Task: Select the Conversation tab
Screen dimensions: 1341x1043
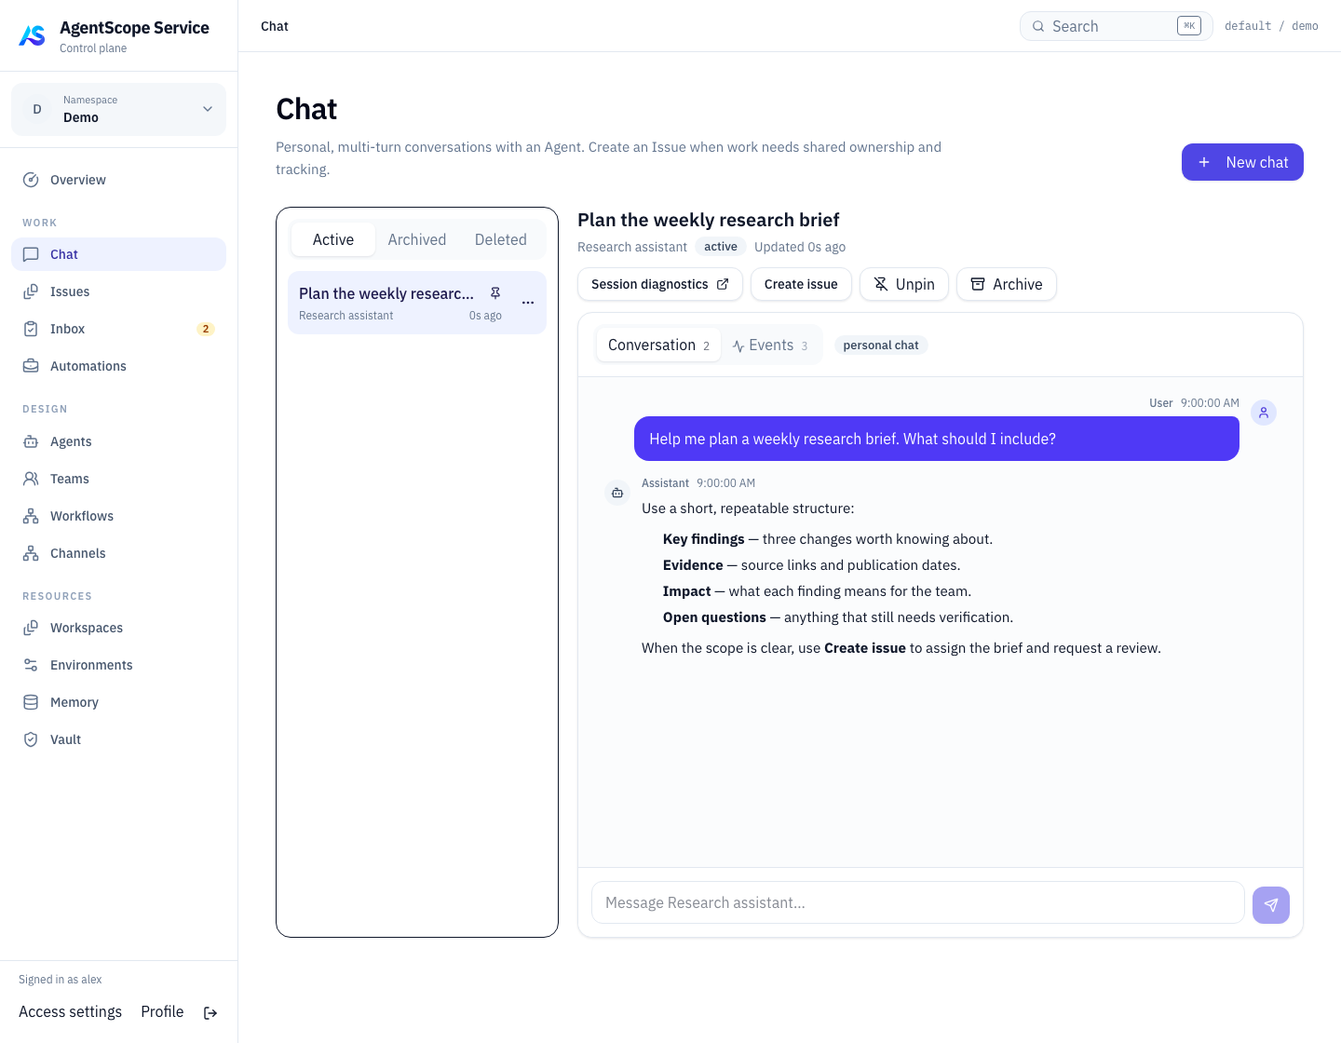Action: click(658, 345)
